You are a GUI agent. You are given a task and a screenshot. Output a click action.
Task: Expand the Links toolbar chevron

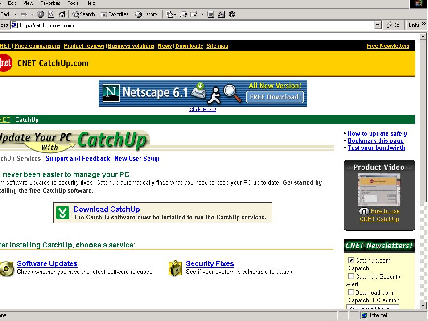click(424, 24)
